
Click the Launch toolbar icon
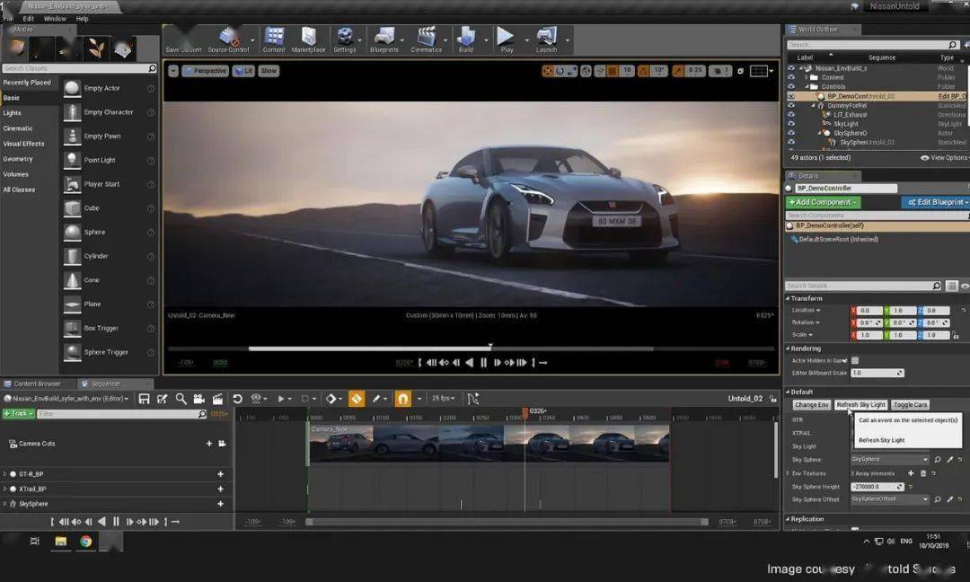(x=546, y=39)
